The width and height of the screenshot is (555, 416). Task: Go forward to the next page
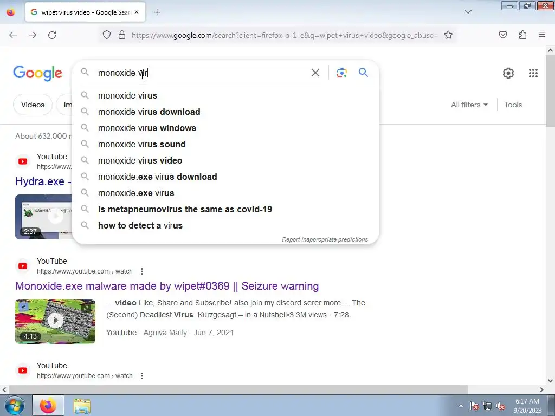click(33, 35)
